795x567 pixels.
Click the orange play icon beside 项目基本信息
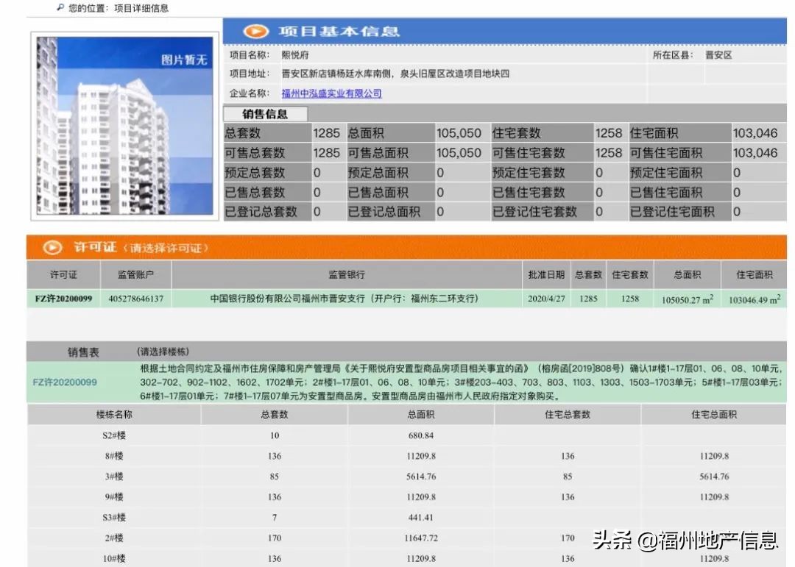pyautogui.click(x=255, y=31)
